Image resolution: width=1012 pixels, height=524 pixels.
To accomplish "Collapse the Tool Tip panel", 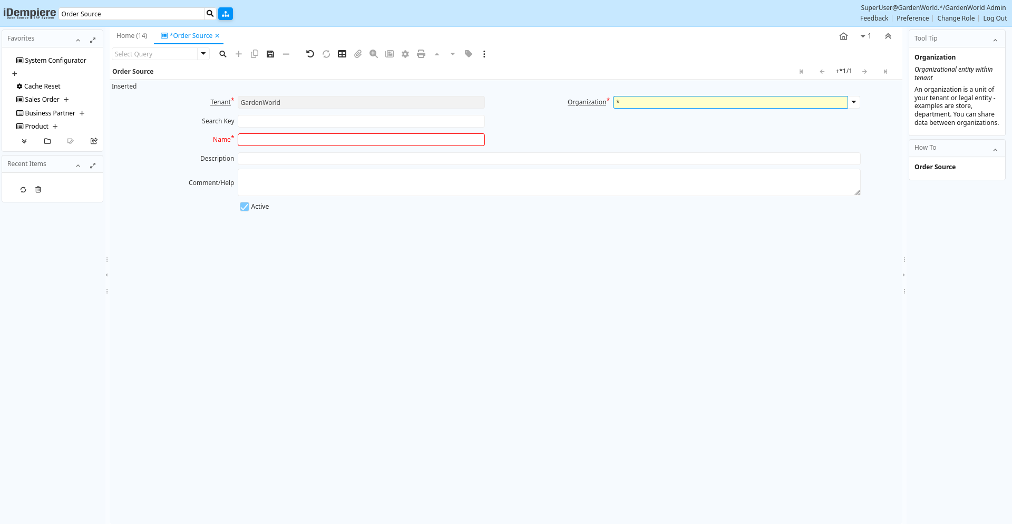I will pyautogui.click(x=995, y=40).
